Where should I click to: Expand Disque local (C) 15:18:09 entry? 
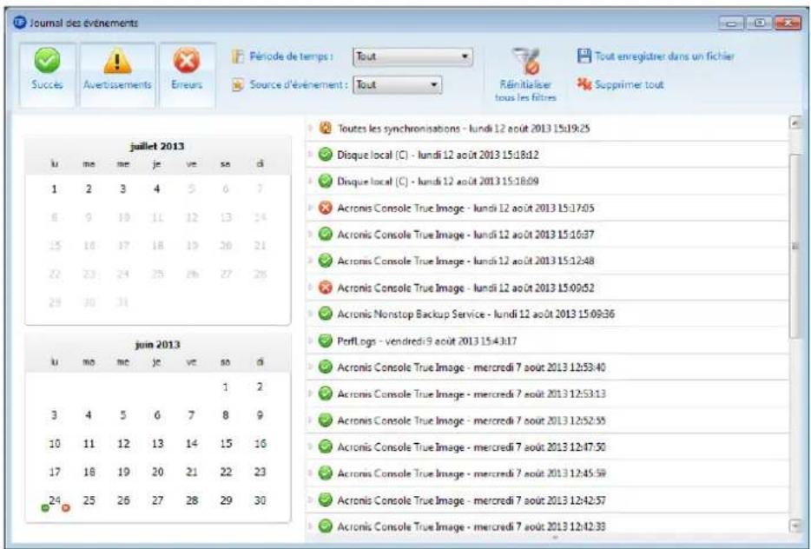[x=310, y=181]
